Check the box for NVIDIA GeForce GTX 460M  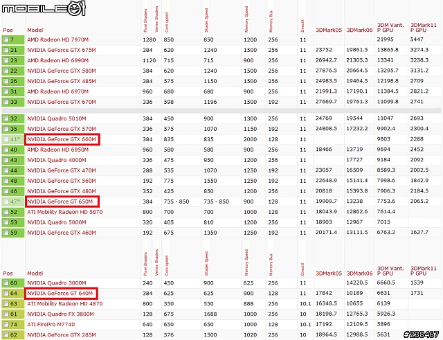6,233
